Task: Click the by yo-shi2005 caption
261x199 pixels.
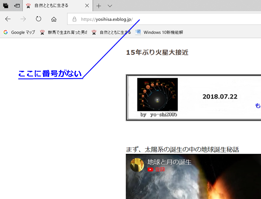Action: click(x=159, y=115)
